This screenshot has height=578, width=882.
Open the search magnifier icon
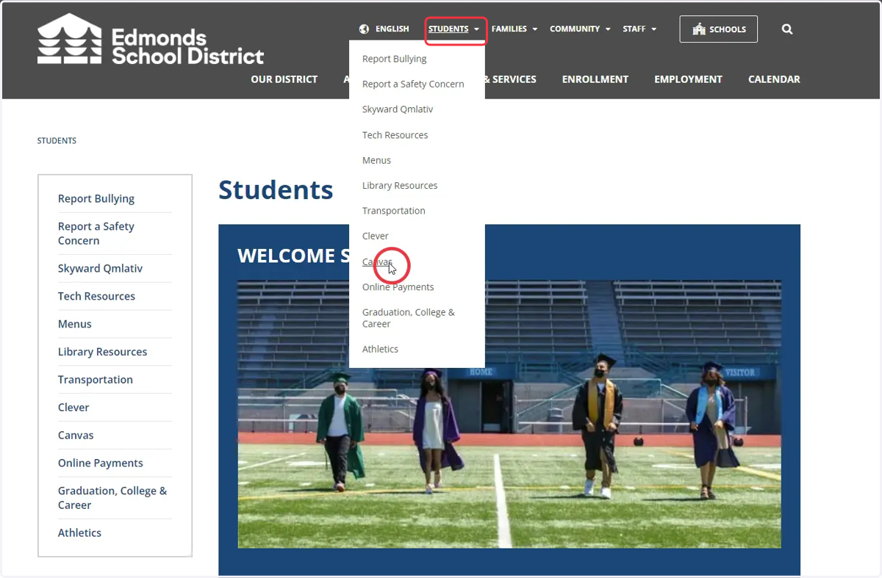tap(787, 29)
